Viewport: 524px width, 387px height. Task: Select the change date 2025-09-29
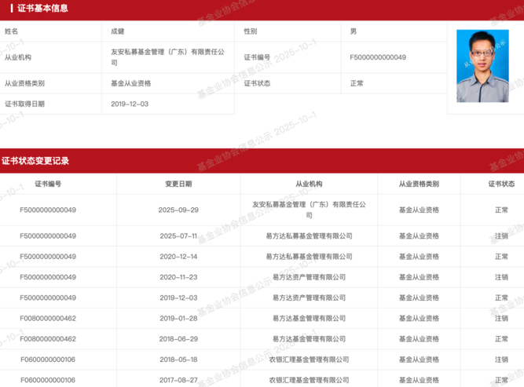[x=178, y=210]
